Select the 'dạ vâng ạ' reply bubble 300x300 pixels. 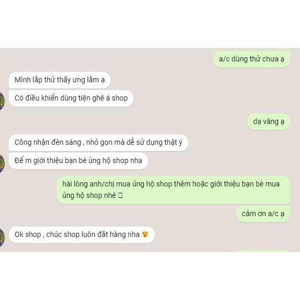tap(269, 122)
